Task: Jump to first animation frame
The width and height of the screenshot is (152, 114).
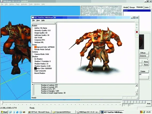Action: (x=123, y=102)
